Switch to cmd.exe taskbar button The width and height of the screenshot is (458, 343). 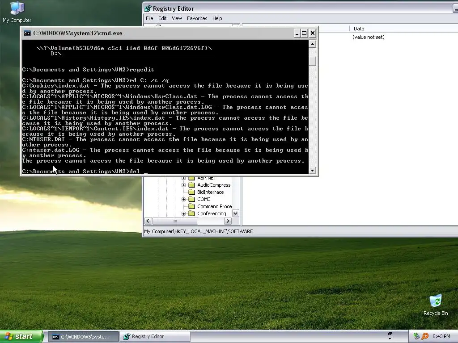click(83, 337)
